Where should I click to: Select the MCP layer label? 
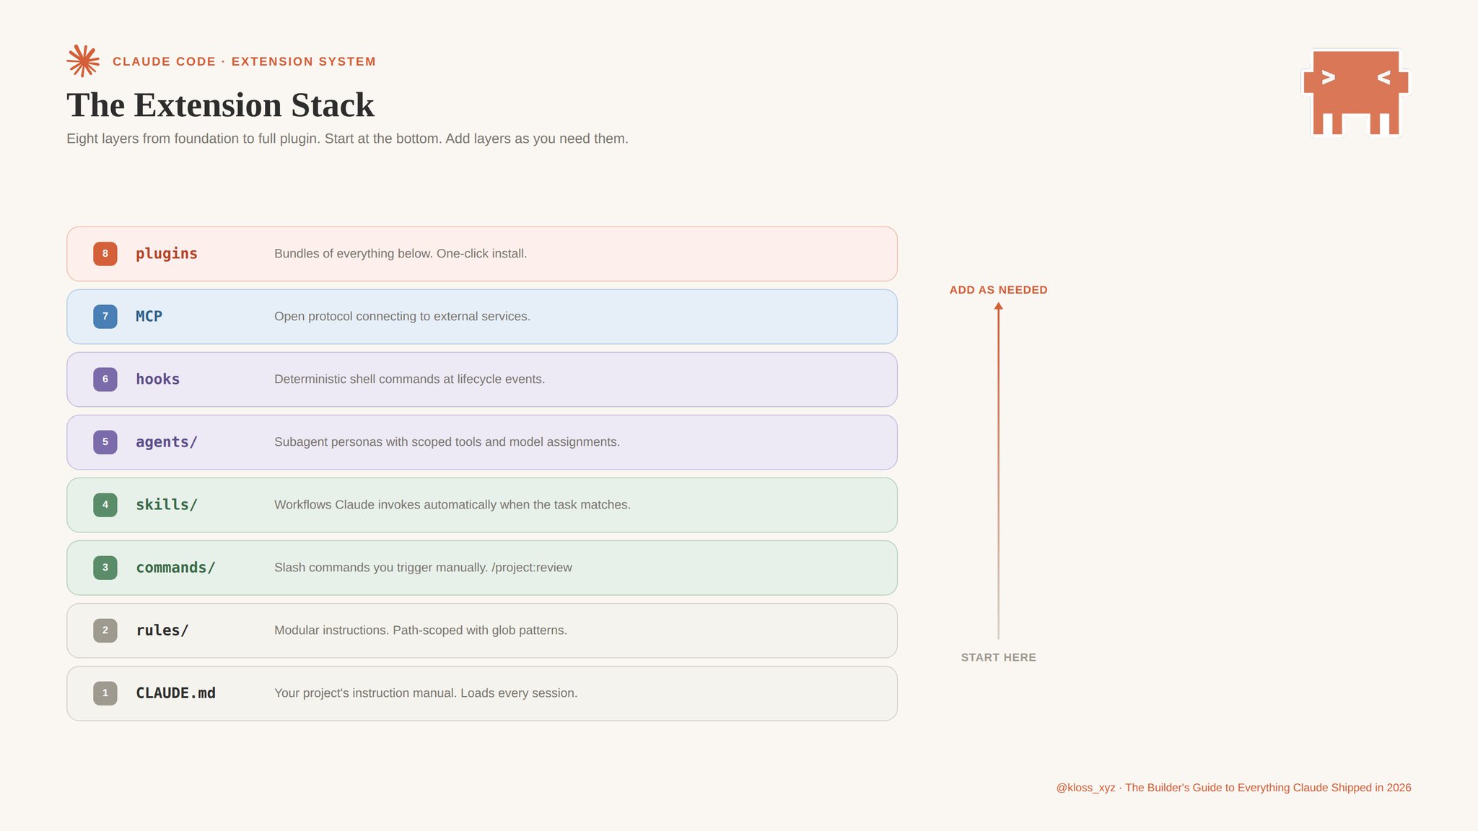tap(149, 317)
